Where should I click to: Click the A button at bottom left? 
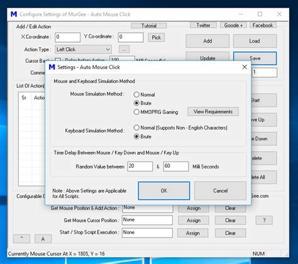point(43,239)
